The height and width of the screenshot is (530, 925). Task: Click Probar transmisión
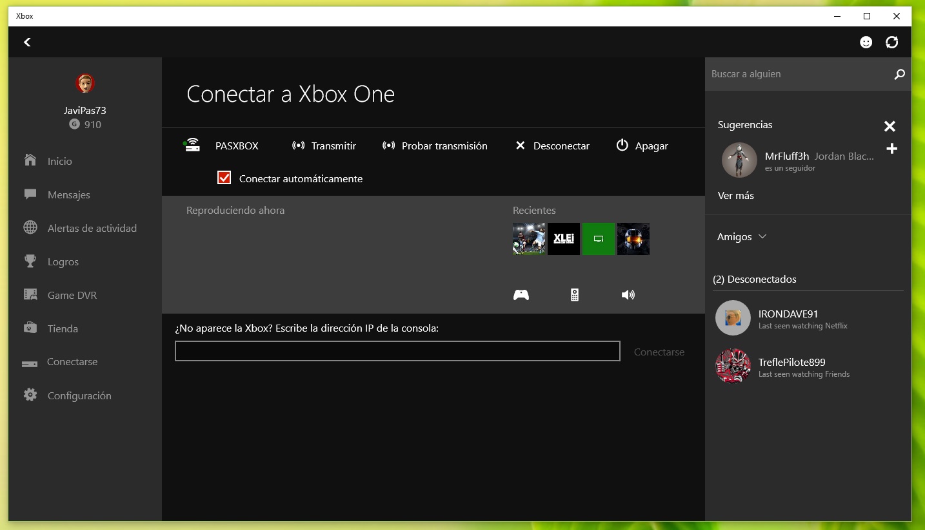435,146
